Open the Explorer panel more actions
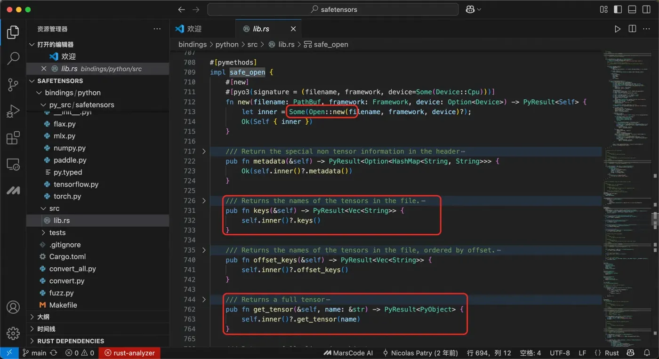The height and width of the screenshot is (359, 659). click(x=157, y=29)
